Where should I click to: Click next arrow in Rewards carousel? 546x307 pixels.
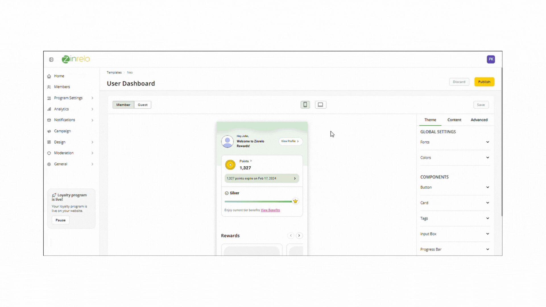(x=299, y=235)
